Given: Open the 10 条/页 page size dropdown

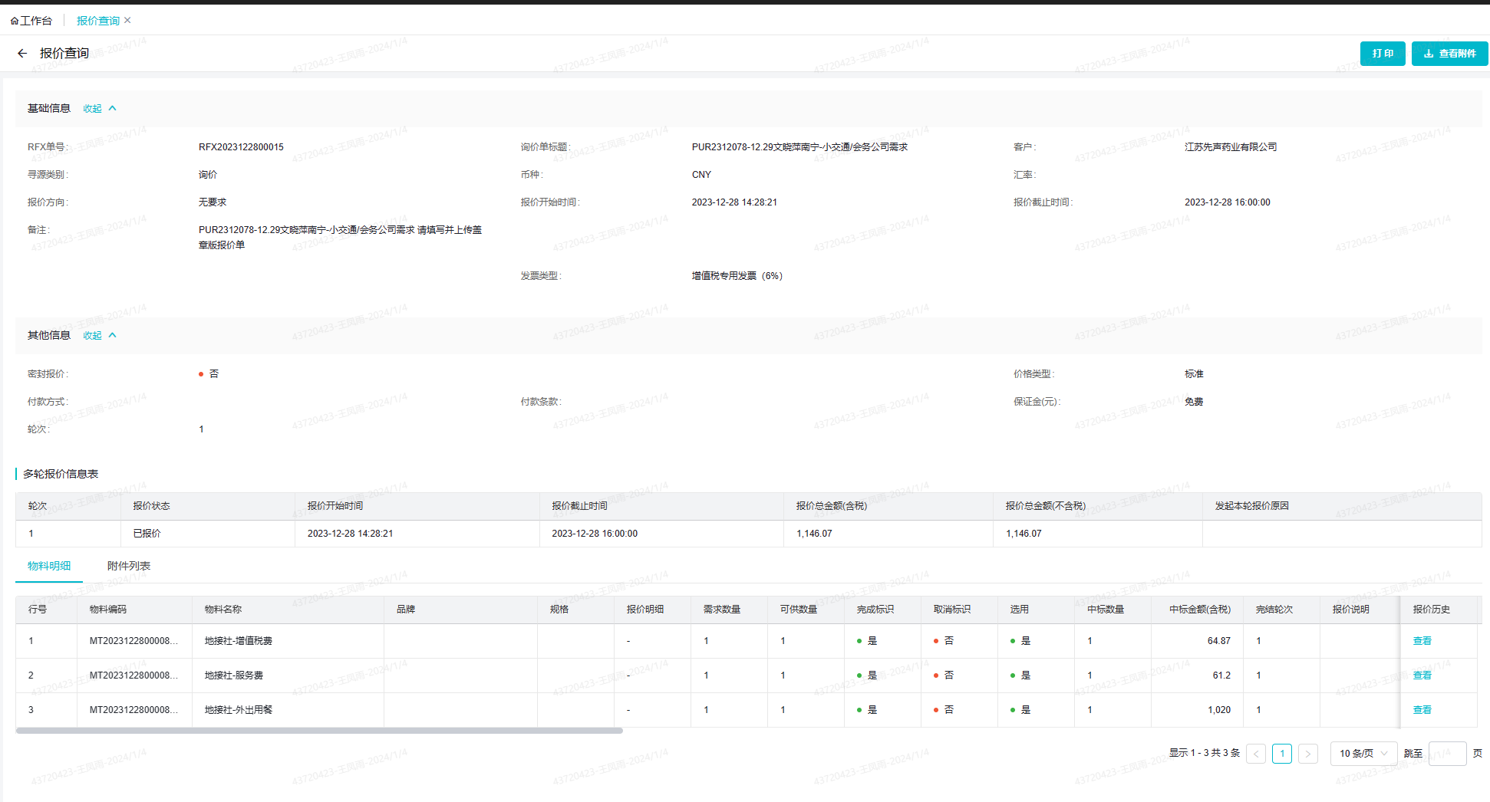Looking at the screenshot, I should pos(1363,754).
